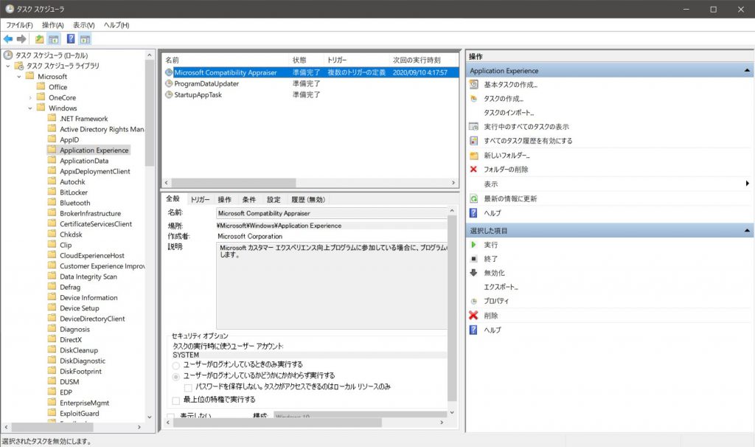The height and width of the screenshot is (447, 755).
Task: Select the DiskCleanup folder in tree
Action: pyautogui.click(x=78, y=350)
